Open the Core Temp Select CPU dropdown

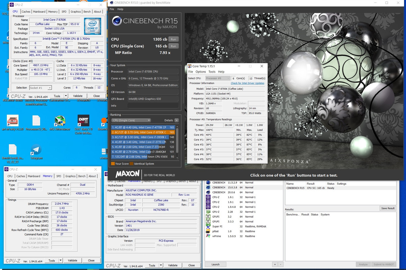[218, 78]
